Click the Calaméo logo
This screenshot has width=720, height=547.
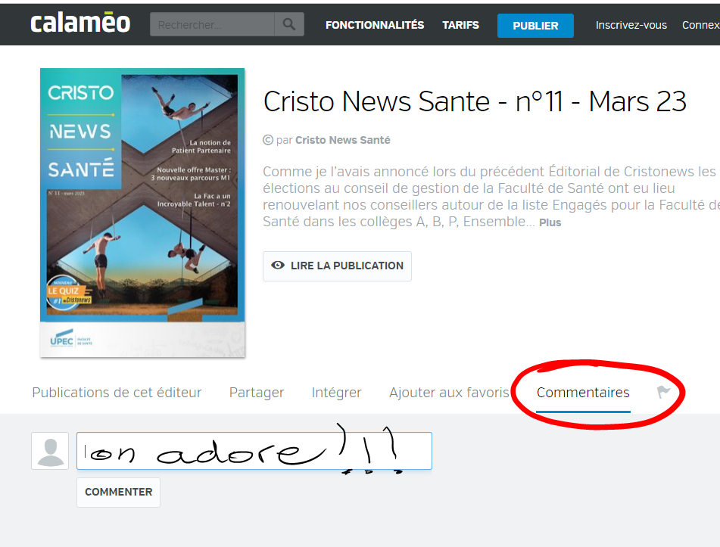click(80, 23)
